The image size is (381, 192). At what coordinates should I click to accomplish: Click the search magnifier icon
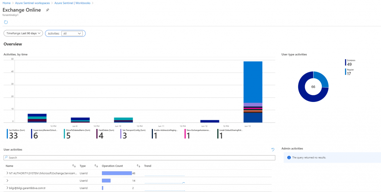pos(6,157)
